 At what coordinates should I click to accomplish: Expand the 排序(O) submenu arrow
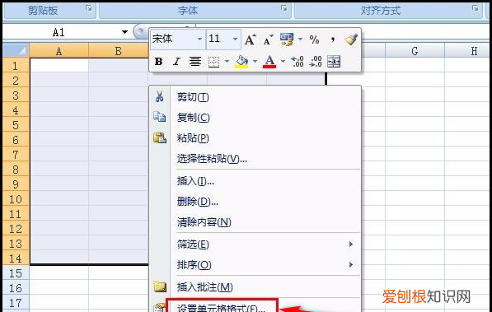351,265
